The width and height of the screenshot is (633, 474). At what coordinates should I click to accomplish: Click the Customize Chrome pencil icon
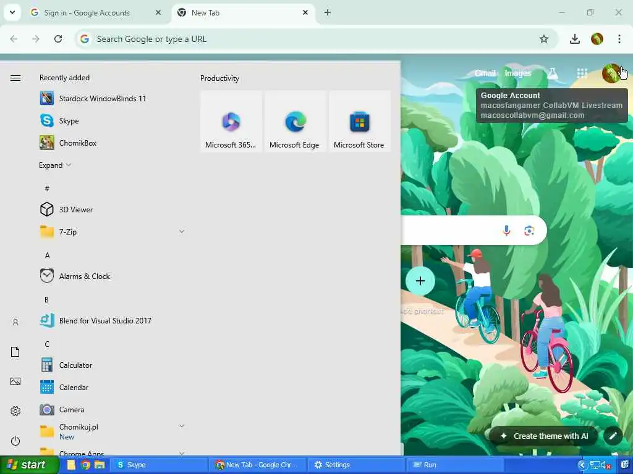[x=613, y=436]
